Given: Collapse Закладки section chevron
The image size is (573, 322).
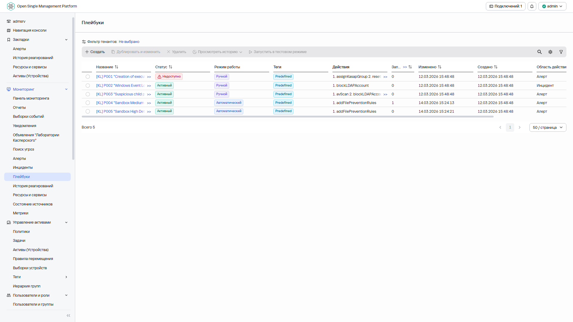Looking at the screenshot, I should (66, 40).
